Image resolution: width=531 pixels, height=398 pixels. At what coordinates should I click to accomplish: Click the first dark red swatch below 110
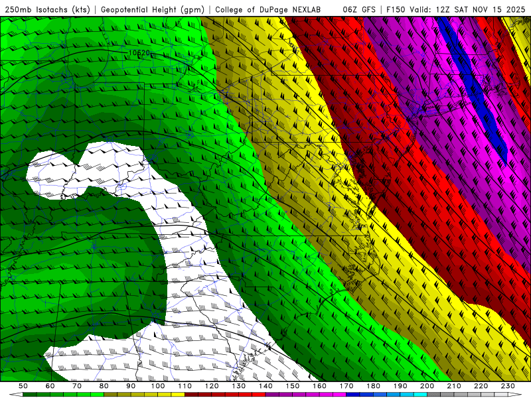pyautogui.click(x=191, y=394)
